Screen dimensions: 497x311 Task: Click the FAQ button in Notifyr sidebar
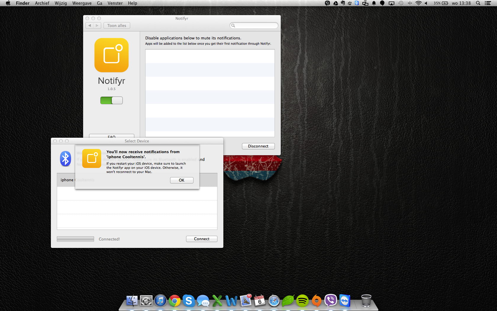point(112,136)
